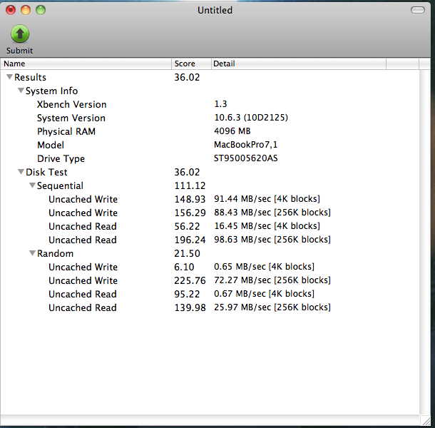
Task: Sort by the Detail column header
Action: coord(299,63)
